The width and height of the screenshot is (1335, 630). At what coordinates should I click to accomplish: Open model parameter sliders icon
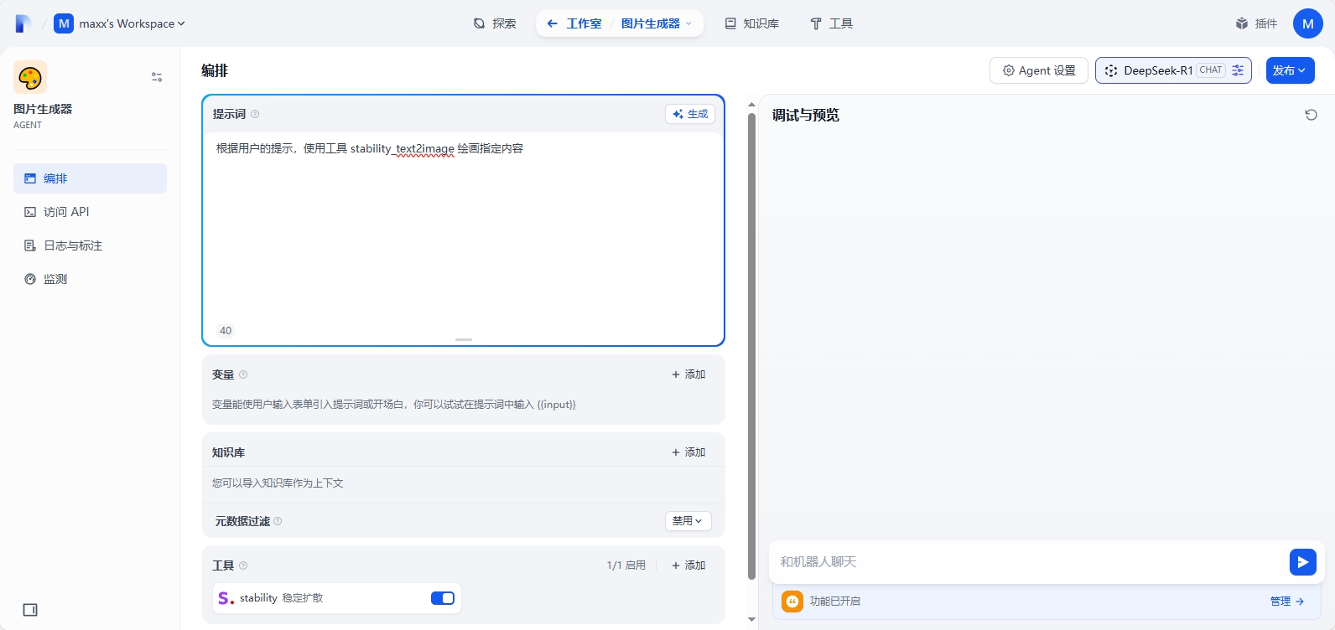tap(1238, 70)
